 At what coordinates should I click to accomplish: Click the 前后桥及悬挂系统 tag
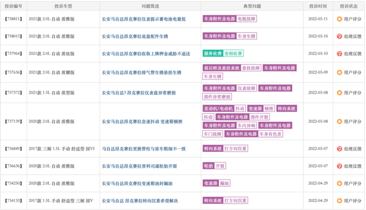pos(221,68)
